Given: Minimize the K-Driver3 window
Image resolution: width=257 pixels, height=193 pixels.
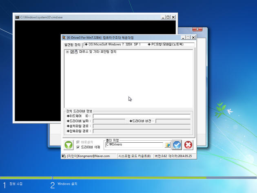Looking at the screenshot, I should pos(183,38).
